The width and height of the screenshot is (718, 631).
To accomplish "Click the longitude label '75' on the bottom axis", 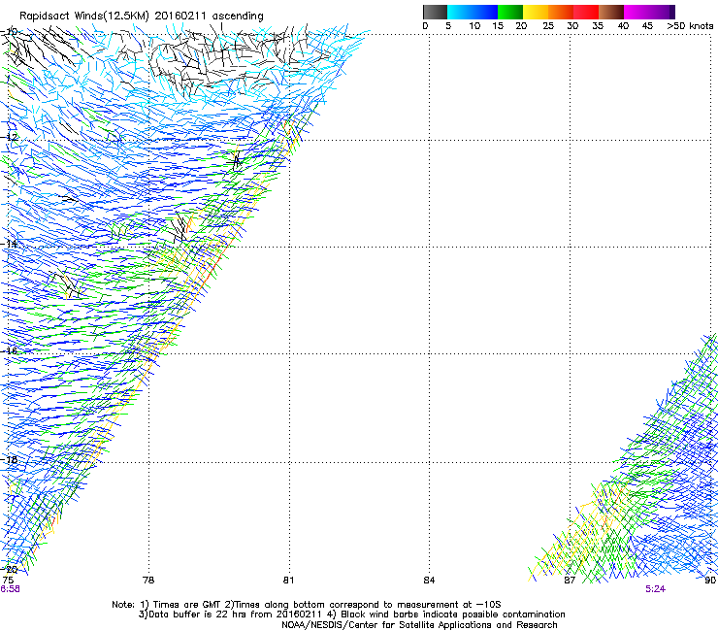I will [8, 581].
